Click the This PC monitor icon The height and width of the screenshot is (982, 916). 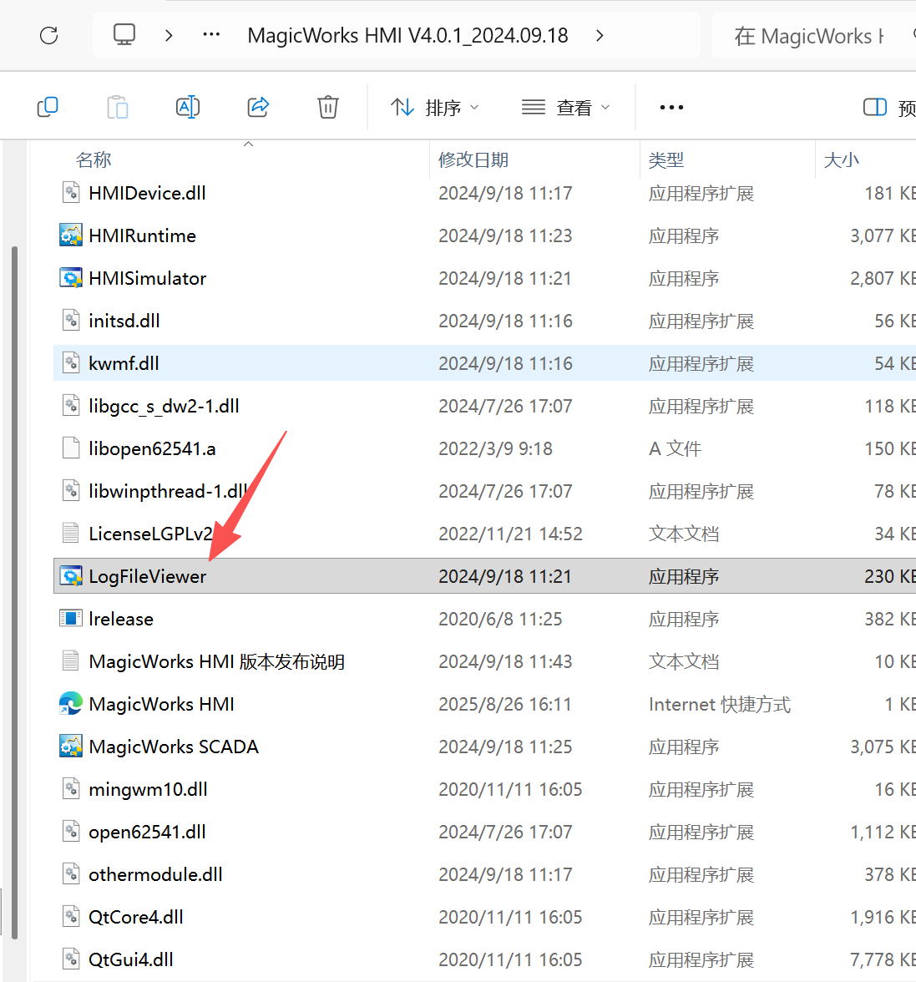tap(124, 34)
